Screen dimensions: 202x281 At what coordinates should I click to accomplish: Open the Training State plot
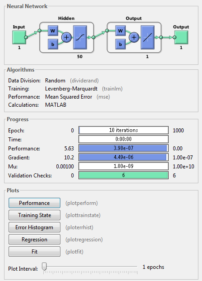pyautogui.click(x=34, y=215)
